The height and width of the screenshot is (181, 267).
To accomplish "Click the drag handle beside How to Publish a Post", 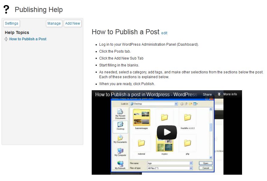I will pyautogui.click(x=6, y=39).
